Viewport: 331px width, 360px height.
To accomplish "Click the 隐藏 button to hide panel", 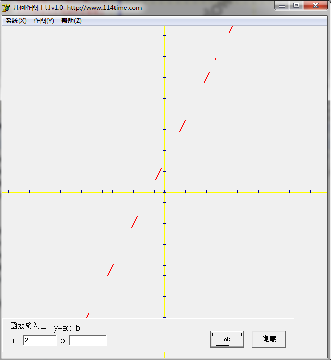I will point(269,339).
